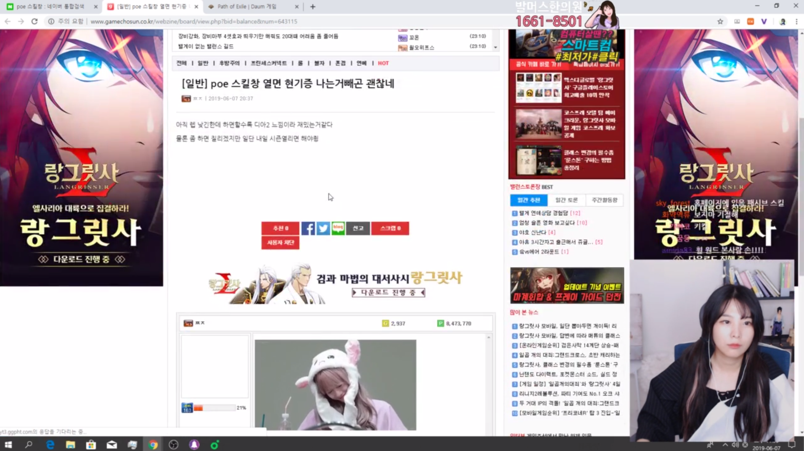Image resolution: width=804 pixels, height=451 pixels.
Task: Open the HOT board category
Action: 383,63
